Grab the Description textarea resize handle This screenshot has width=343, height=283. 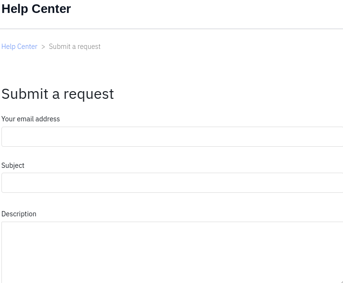[342, 282]
